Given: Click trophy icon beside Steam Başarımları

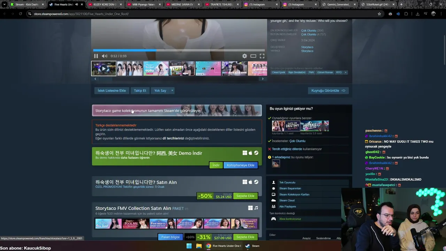Looking at the screenshot, I should click(x=274, y=189).
